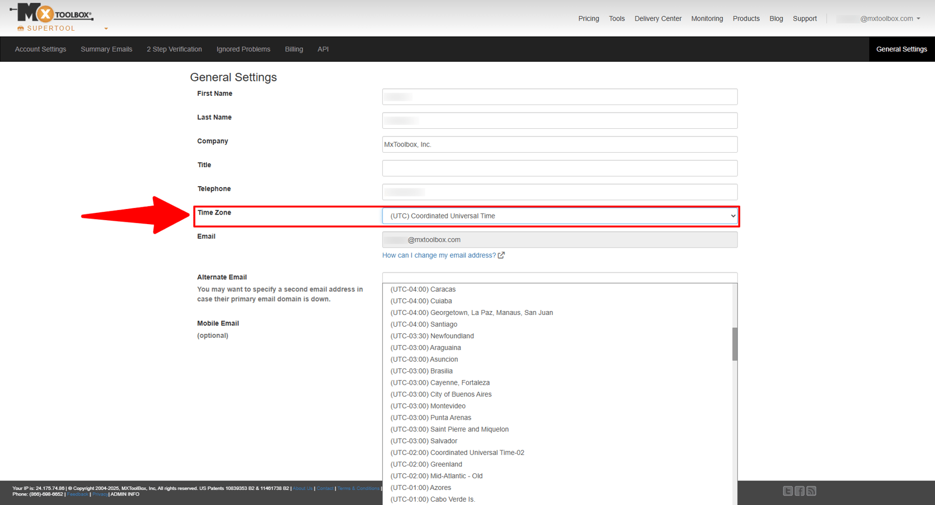935x505 pixels.
Task: Go to Summary Emails tab
Action: [x=106, y=49]
